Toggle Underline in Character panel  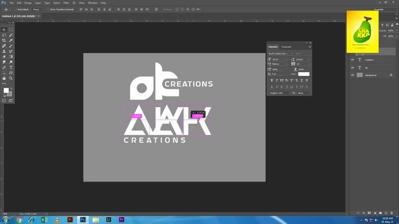pyautogui.click(x=302, y=80)
